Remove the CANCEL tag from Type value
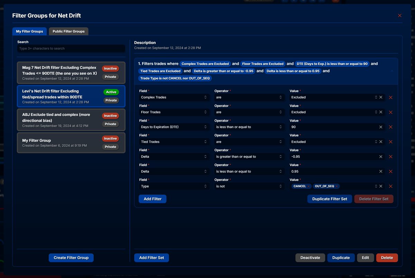 pos(308,186)
